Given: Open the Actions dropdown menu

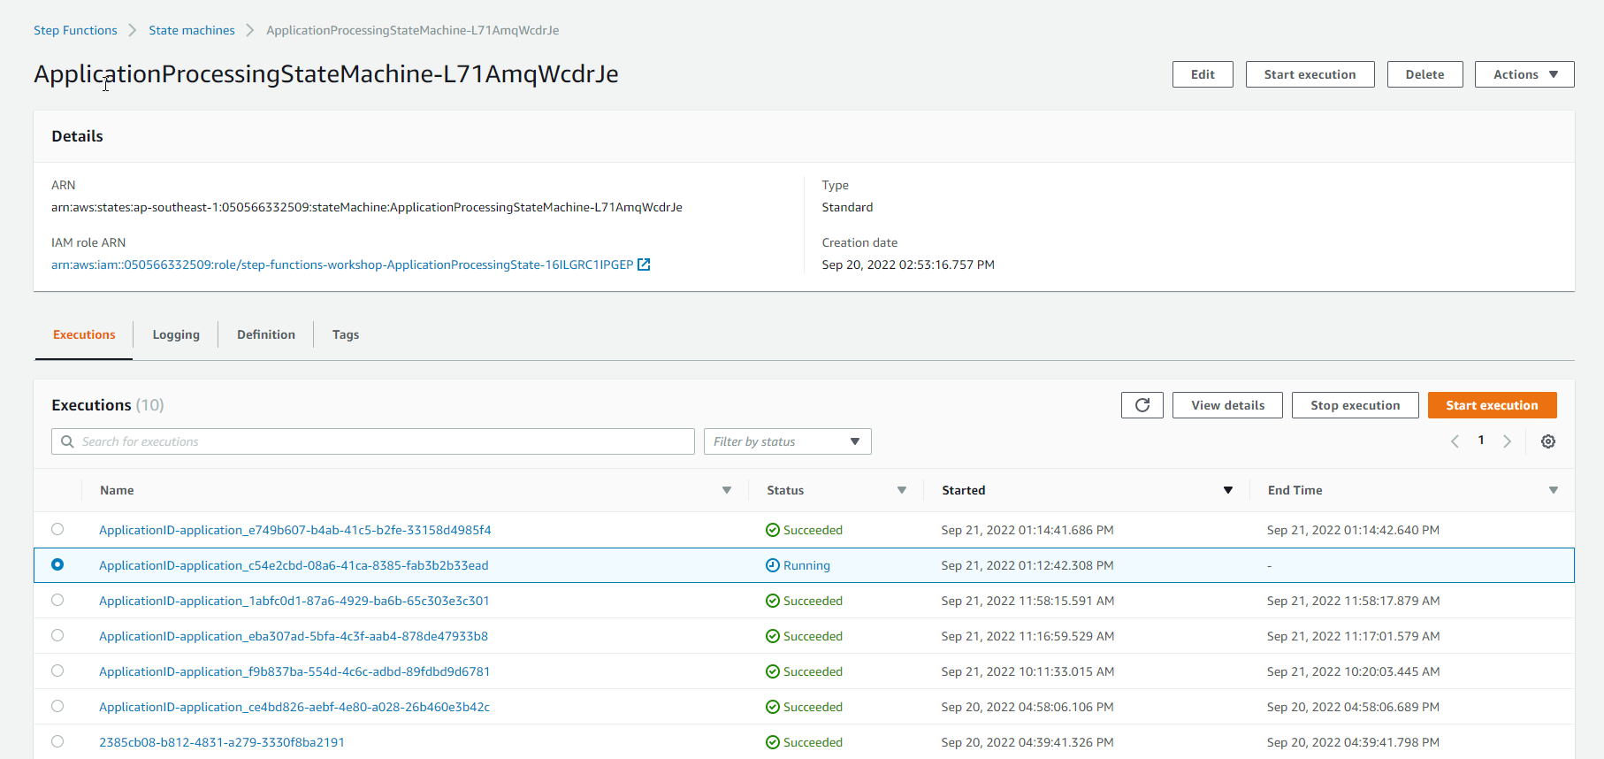Looking at the screenshot, I should tap(1524, 74).
